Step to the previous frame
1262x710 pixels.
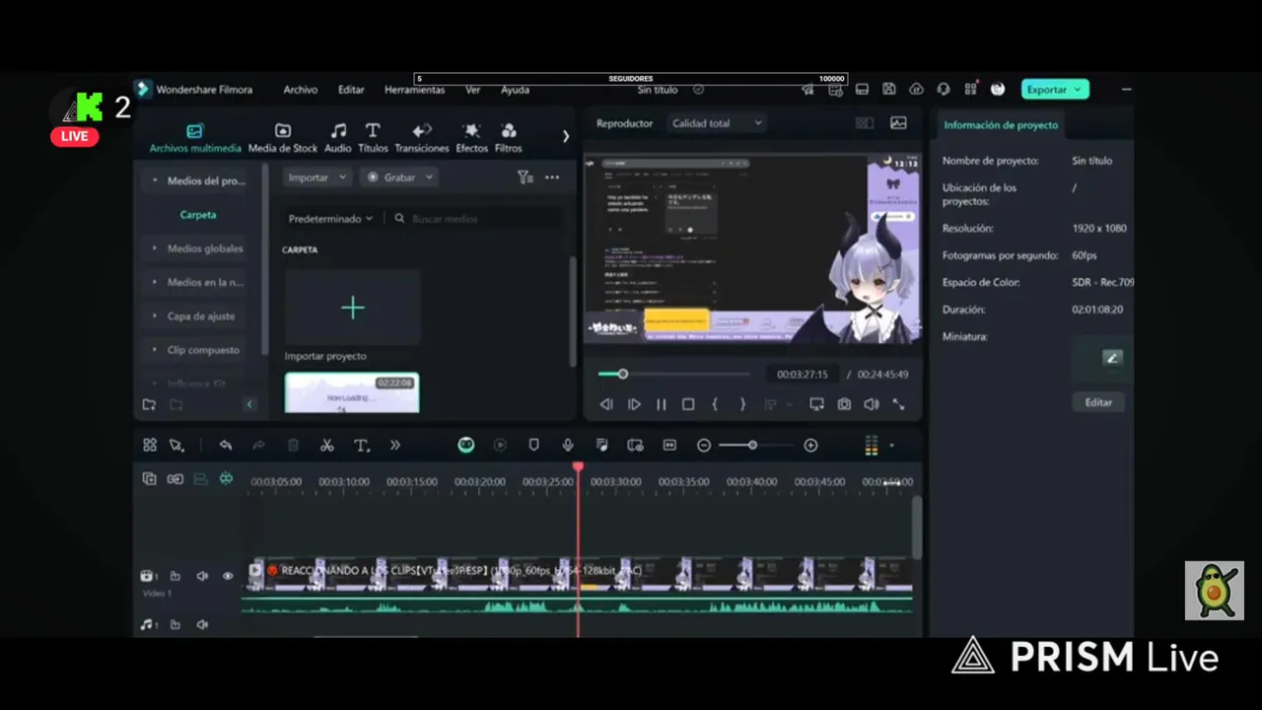tap(606, 404)
